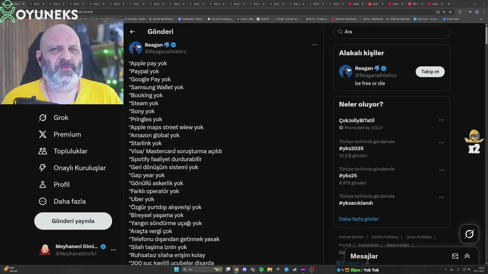Viewport: 488px width, 274px height.
Task: Click Takip et to follow Reagan
Action: click(x=430, y=72)
